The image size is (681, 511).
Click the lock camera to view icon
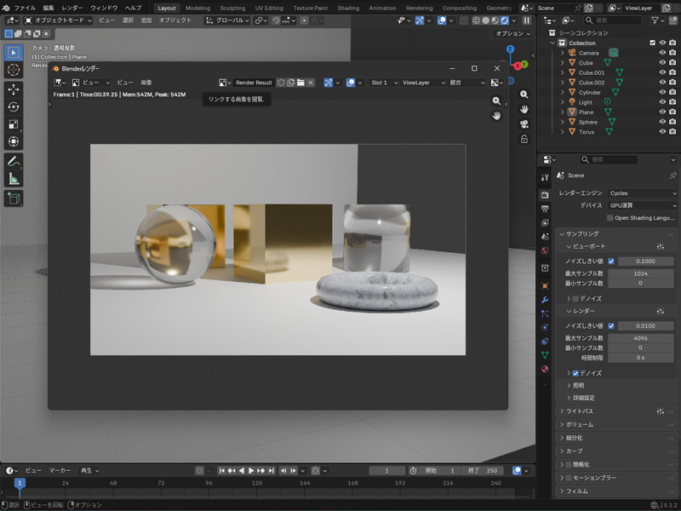click(x=524, y=139)
